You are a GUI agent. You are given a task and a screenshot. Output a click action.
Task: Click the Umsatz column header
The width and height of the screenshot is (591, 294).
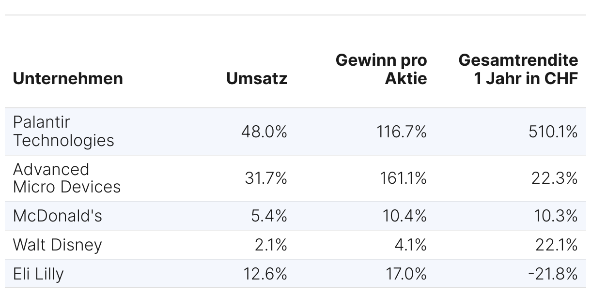pos(257,78)
